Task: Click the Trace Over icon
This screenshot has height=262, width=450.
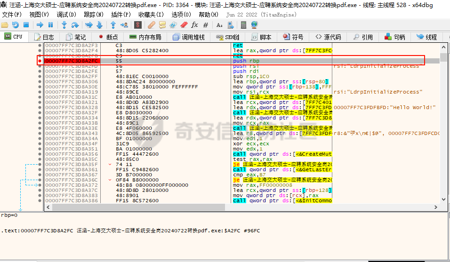Action: pyautogui.click(x=100, y=25)
